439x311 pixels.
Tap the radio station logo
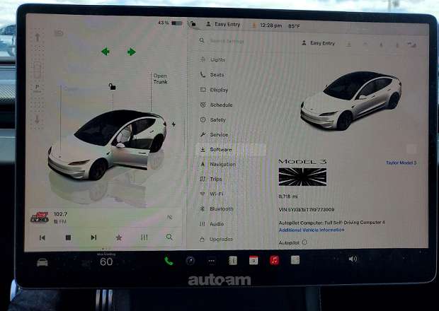click(40, 217)
